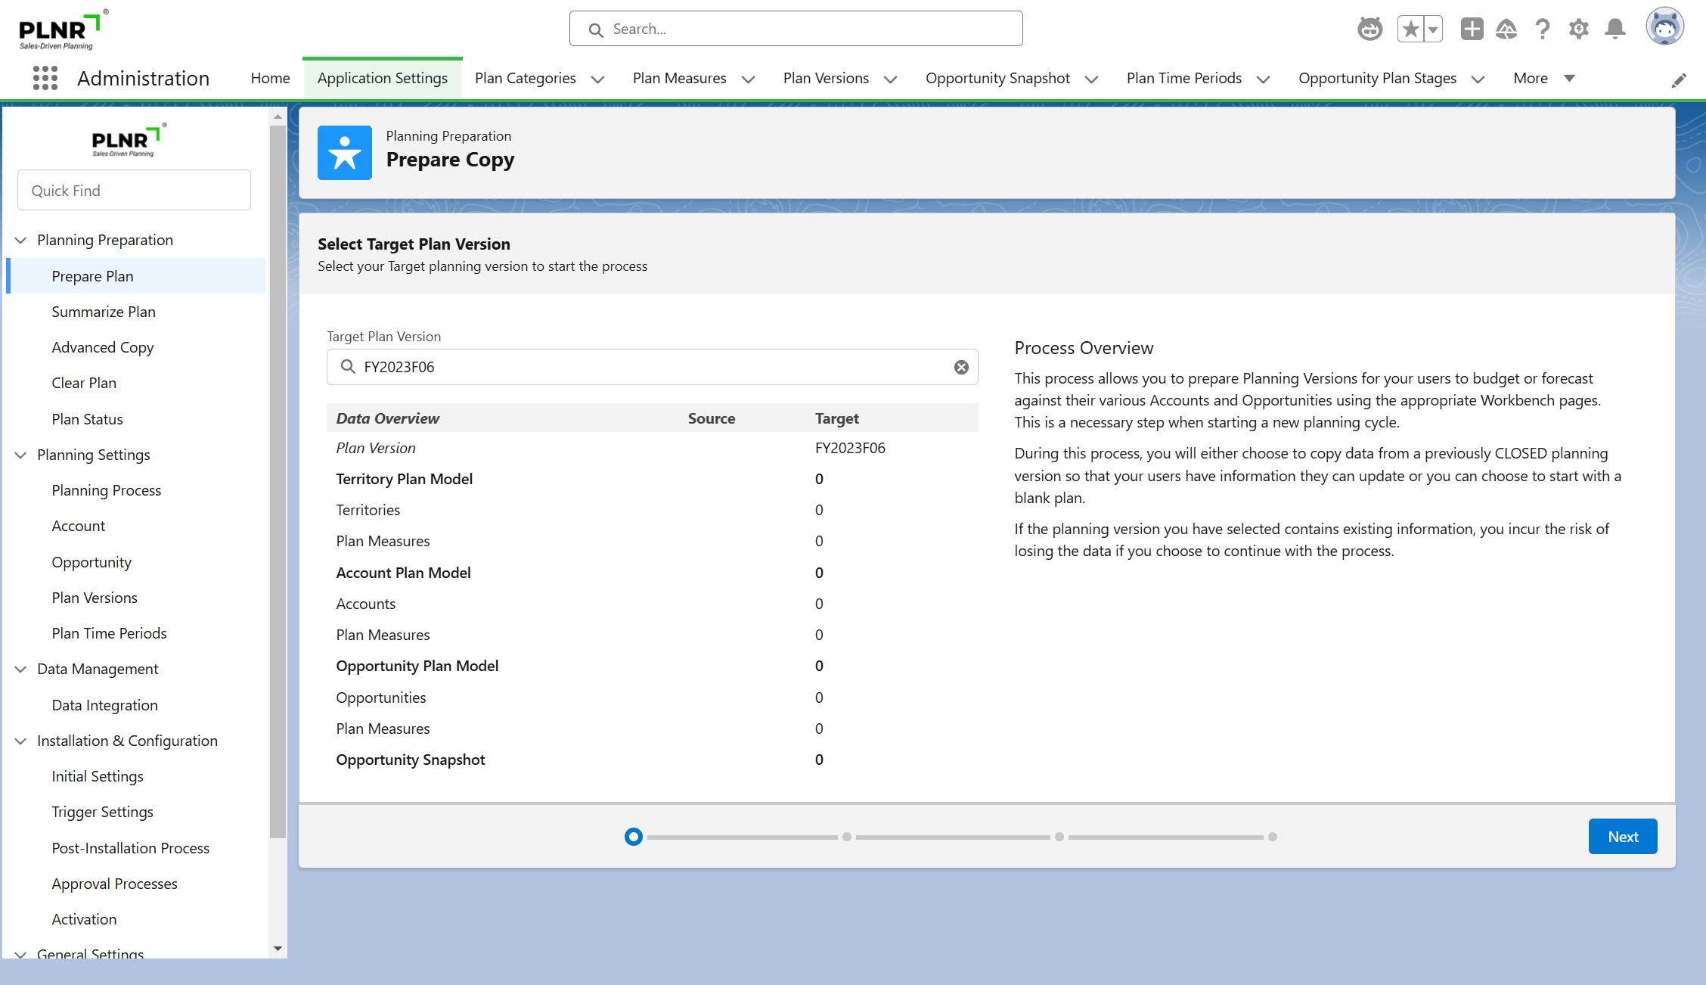Open the Setup gear icon

coord(1578,30)
